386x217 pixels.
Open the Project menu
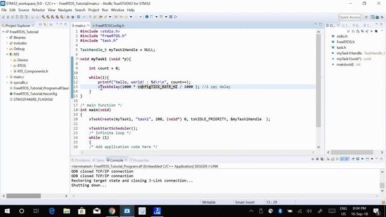coord(93,10)
